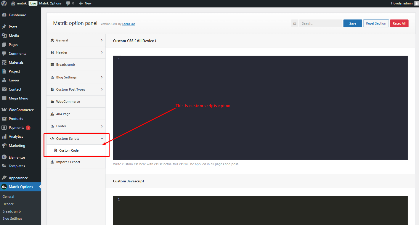Open the Blog Settings submenu item in sidebar
This screenshot has height=225, width=419.
pyautogui.click(x=12, y=218)
